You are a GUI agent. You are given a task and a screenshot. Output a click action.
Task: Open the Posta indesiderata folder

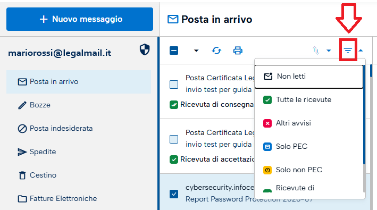coord(79,128)
